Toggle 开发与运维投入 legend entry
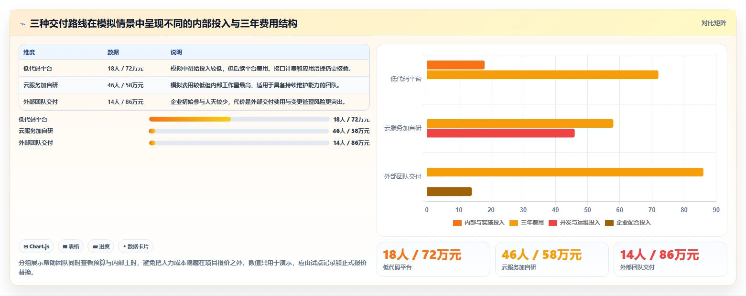Image resolution: width=746 pixels, height=296 pixels. click(x=574, y=223)
